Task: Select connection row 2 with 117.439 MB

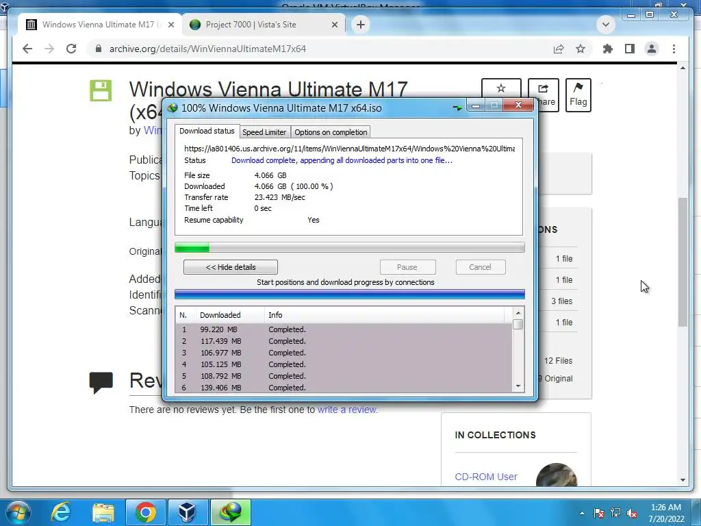Action: [x=344, y=341]
